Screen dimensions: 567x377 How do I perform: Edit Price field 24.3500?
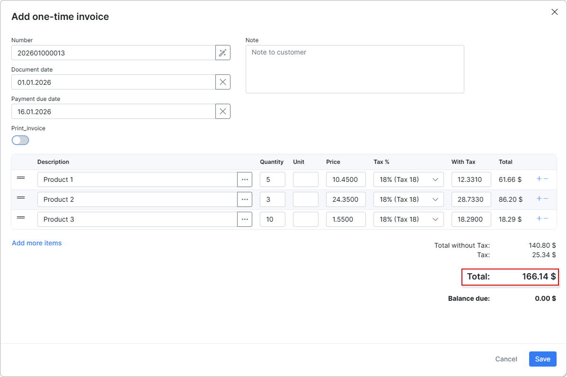[x=346, y=199]
